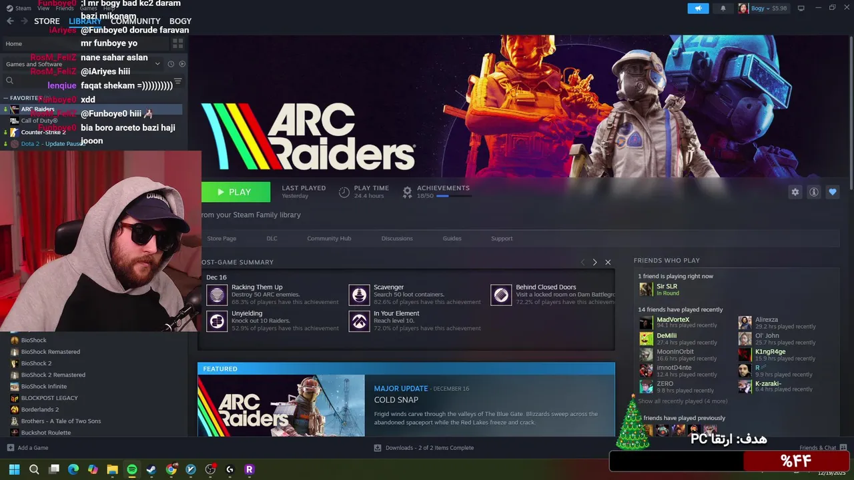Open the COMMUNITY tab

click(135, 21)
